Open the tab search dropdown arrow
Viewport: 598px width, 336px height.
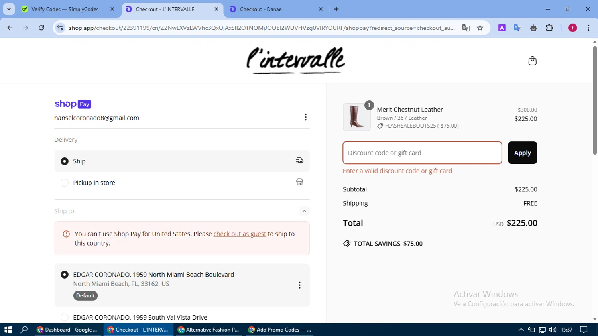point(9,9)
